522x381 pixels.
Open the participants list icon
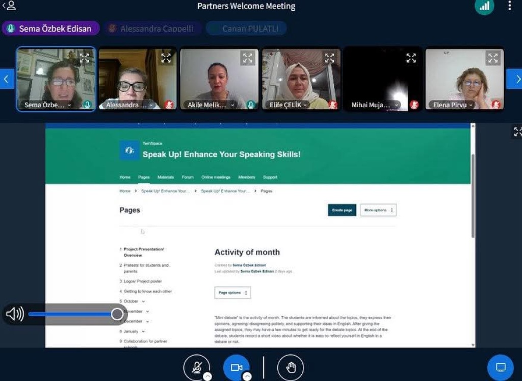pos(9,6)
